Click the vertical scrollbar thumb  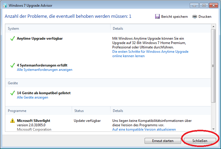[x=213, y=66]
